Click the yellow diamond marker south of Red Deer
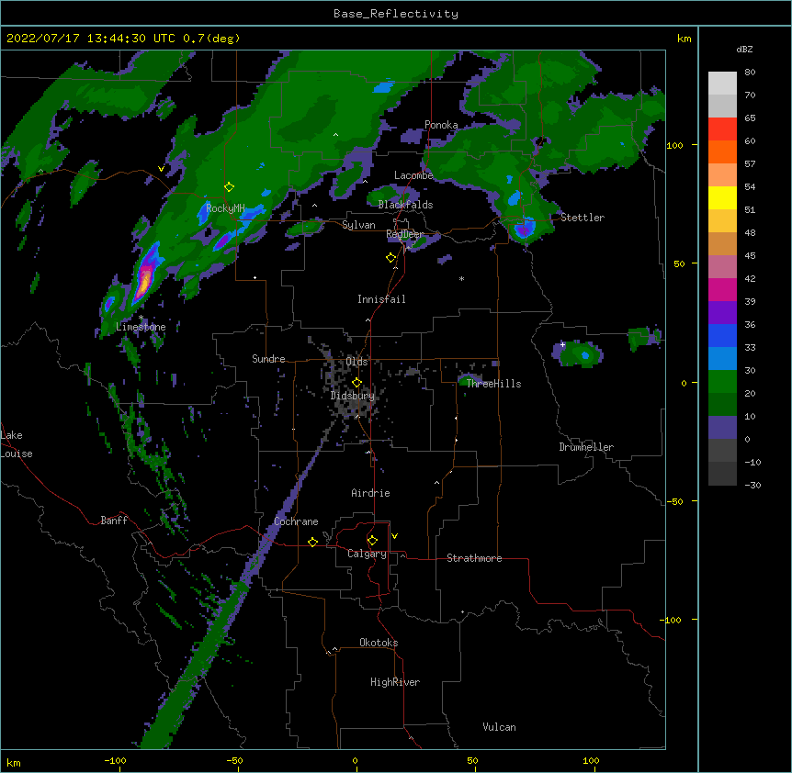This screenshot has height=773, width=792. (390, 258)
